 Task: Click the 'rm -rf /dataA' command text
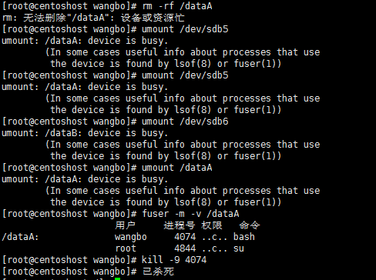(177, 6)
